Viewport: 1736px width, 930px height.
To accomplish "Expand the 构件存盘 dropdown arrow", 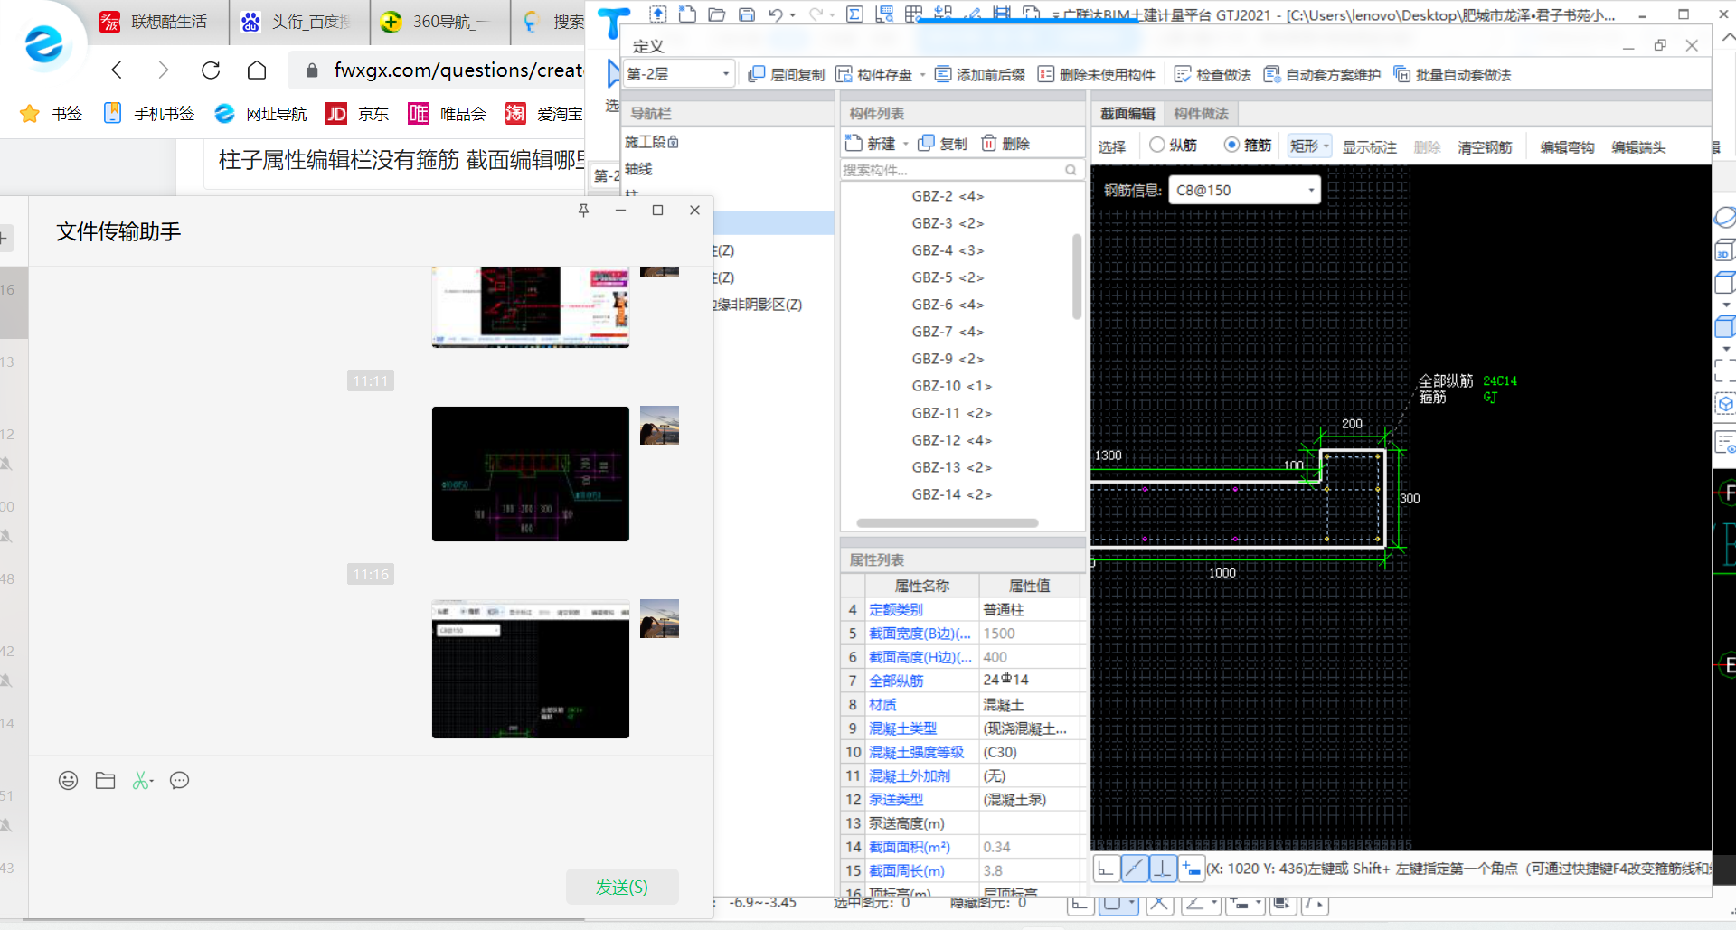I will (x=922, y=75).
